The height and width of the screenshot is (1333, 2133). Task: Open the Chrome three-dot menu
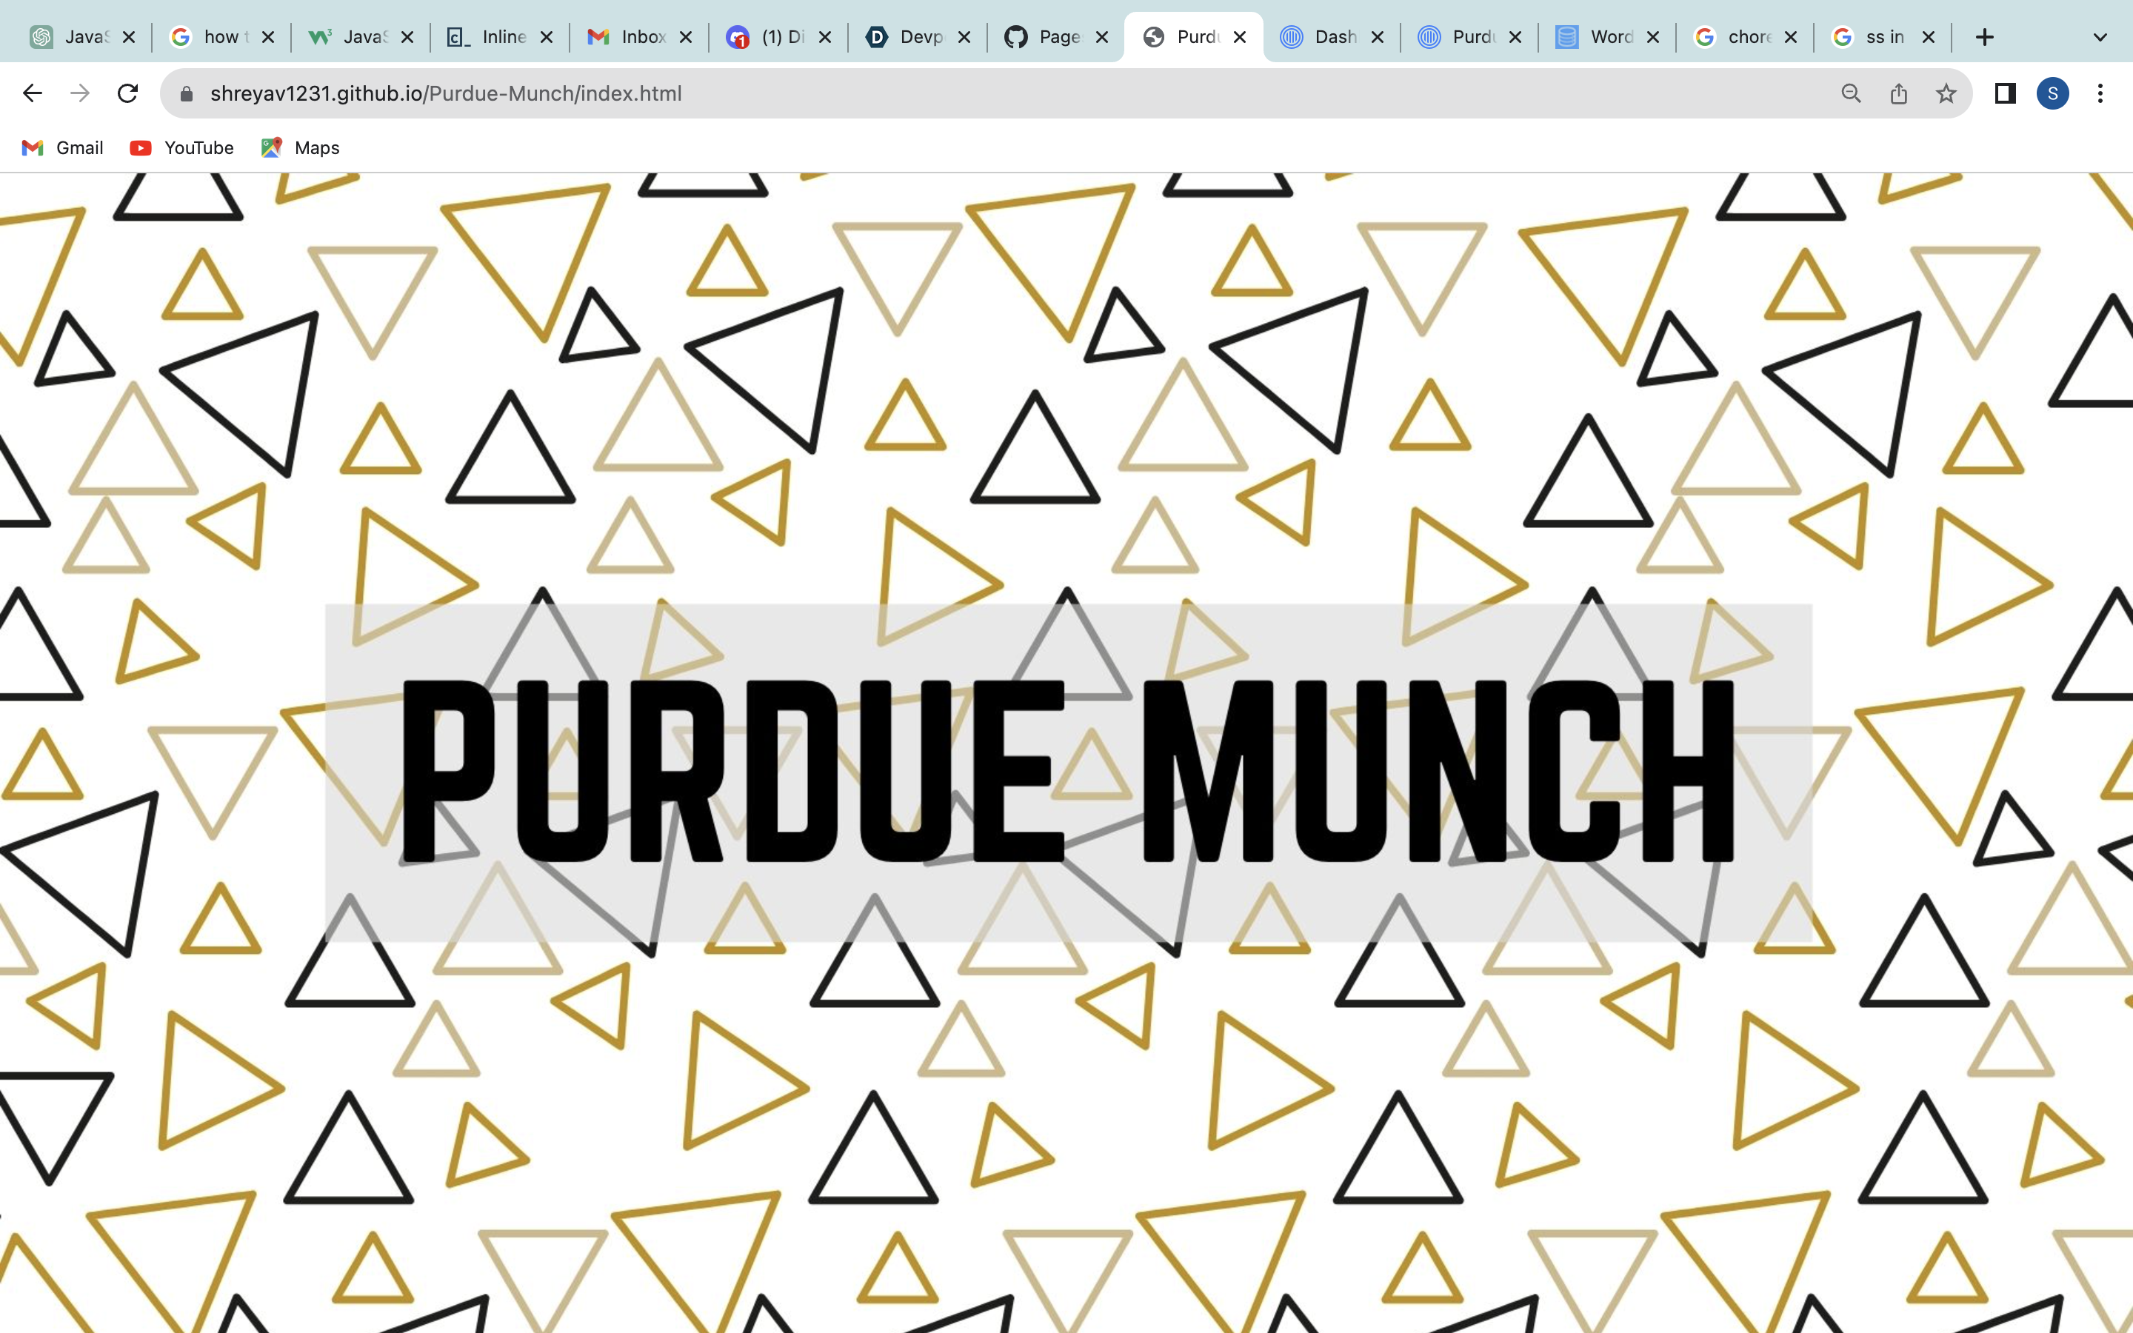click(x=2100, y=93)
